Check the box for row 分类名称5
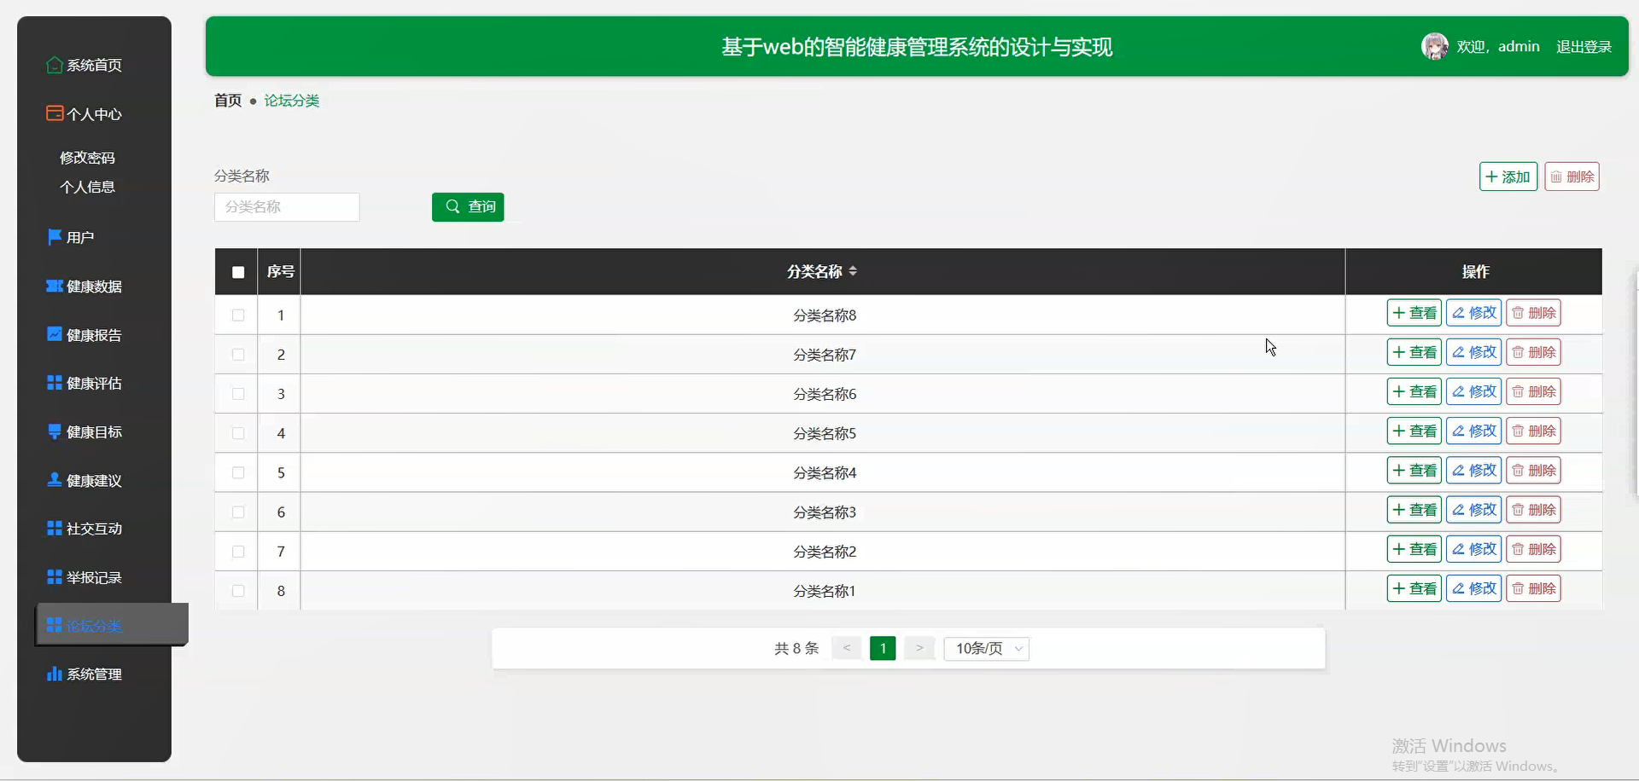The height and width of the screenshot is (781, 1639). tap(238, 433)
